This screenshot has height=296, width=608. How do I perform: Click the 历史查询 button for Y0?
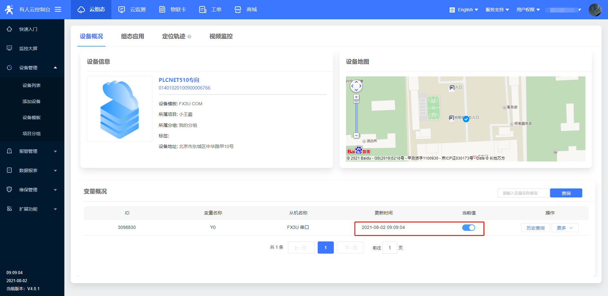click(x=535, y=228)
